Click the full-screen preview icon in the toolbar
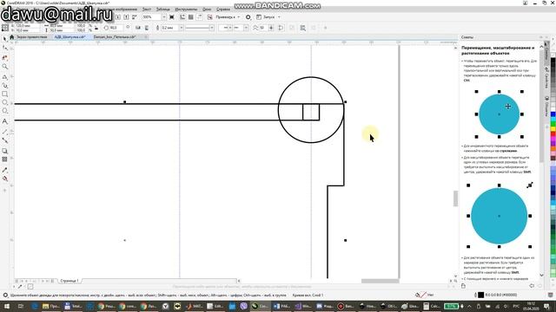This screenshot has height=312, width=556. point(172,17)
